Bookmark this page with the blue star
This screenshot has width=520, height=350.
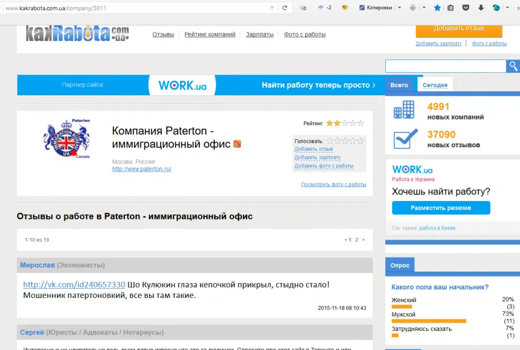tap(437, 8)
